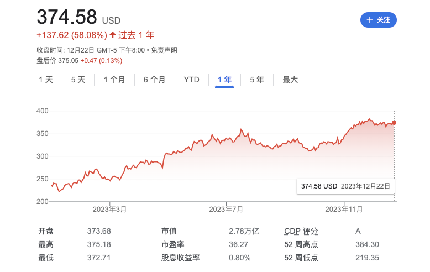The image size is (430, 272).
Task: Select the active 1 年 tab
Action: [224, 80]
